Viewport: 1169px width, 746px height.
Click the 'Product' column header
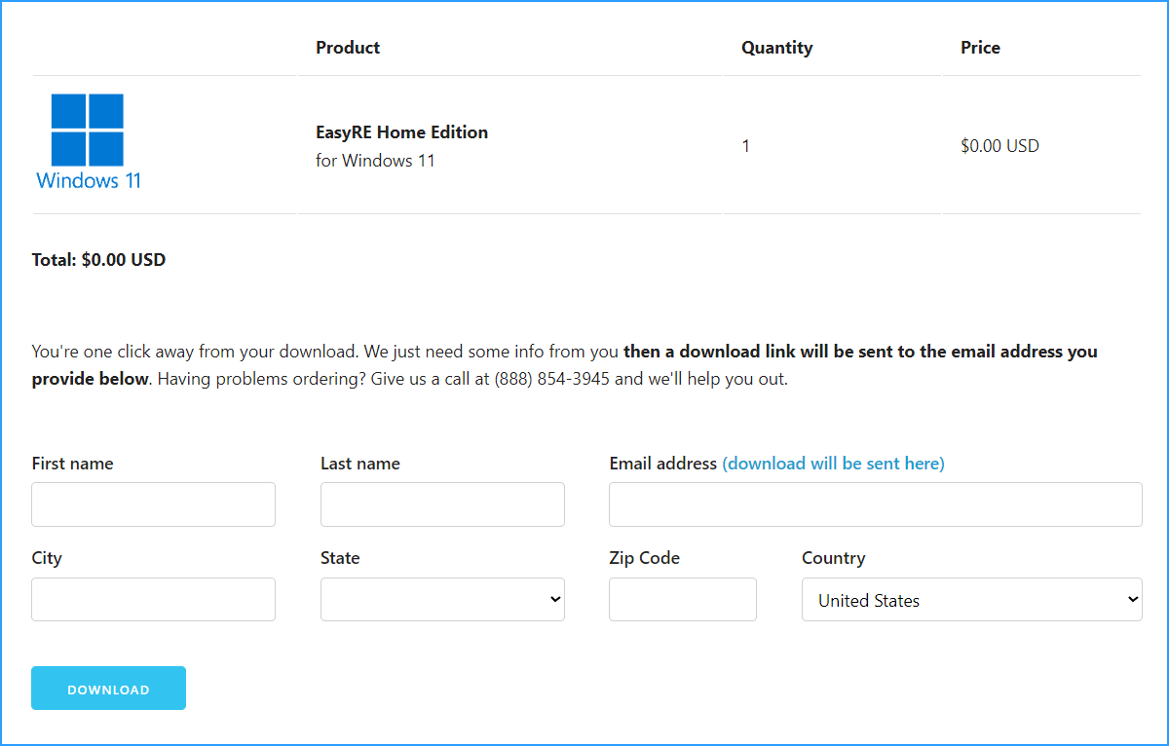coord(348,47)
